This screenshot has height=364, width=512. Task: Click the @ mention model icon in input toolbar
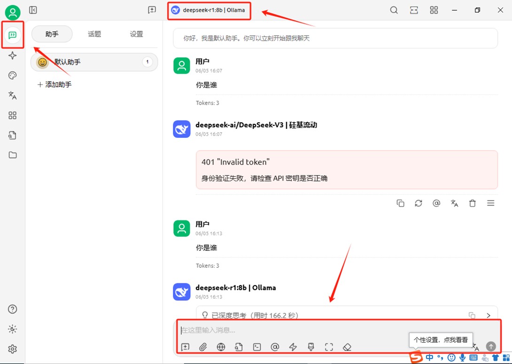[x=275, y=347]
